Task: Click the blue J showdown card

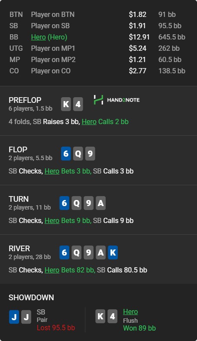Action: [14, 317]
